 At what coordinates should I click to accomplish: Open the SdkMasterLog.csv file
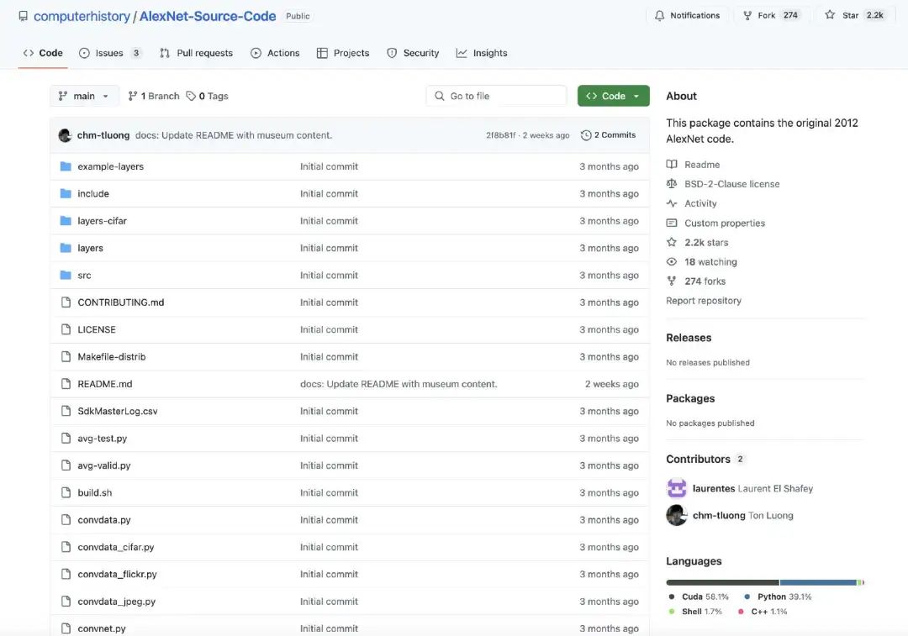[118, 412]
